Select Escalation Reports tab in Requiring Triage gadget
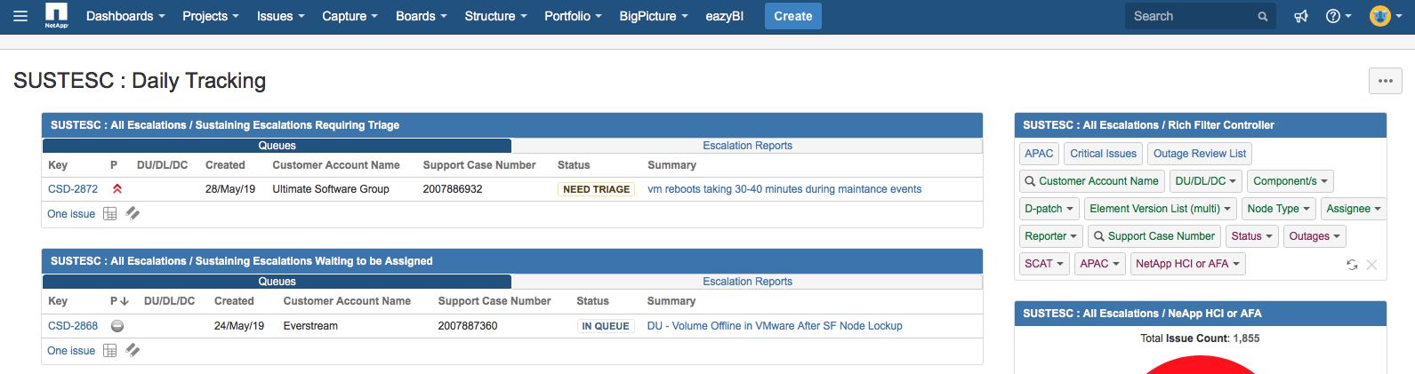 (747, 146)
